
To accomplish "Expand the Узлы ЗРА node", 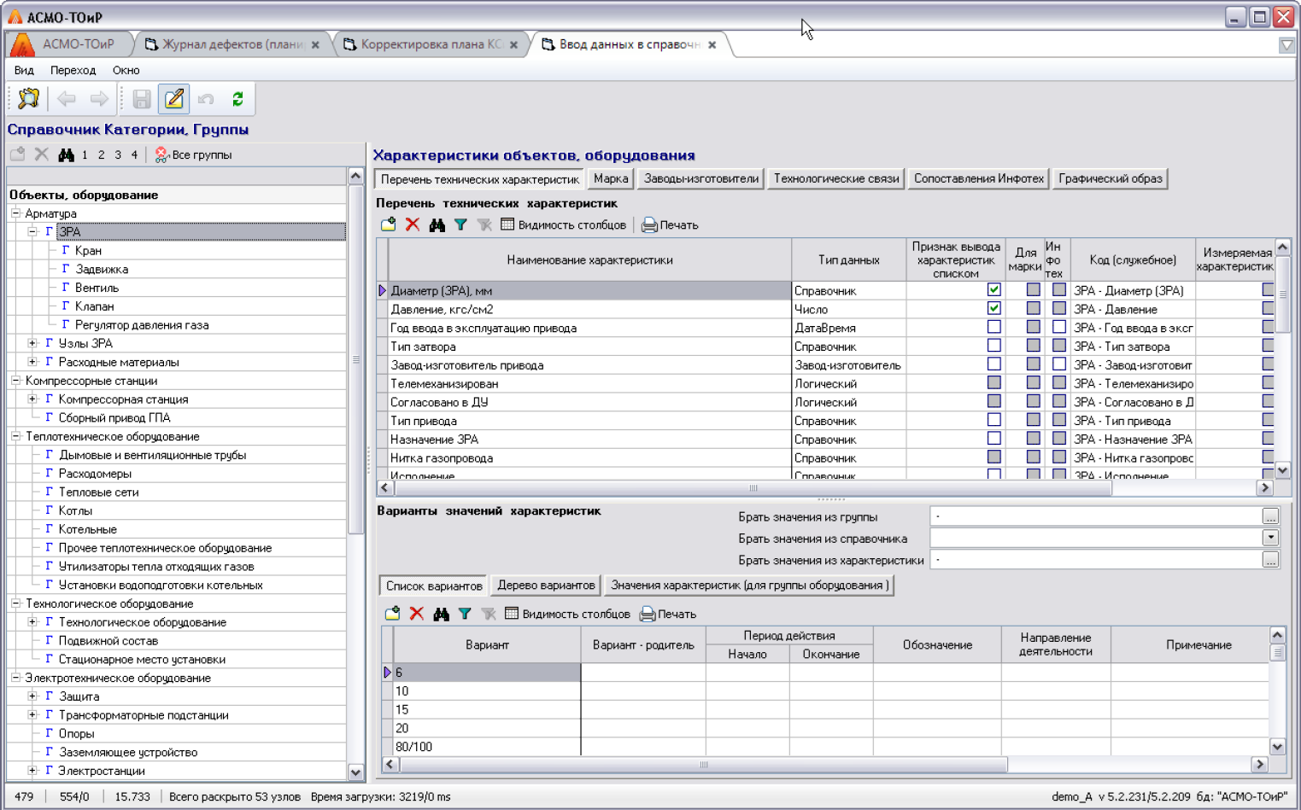I will tap(32, 343).
